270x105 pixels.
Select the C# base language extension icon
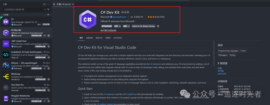pos(6,22)
